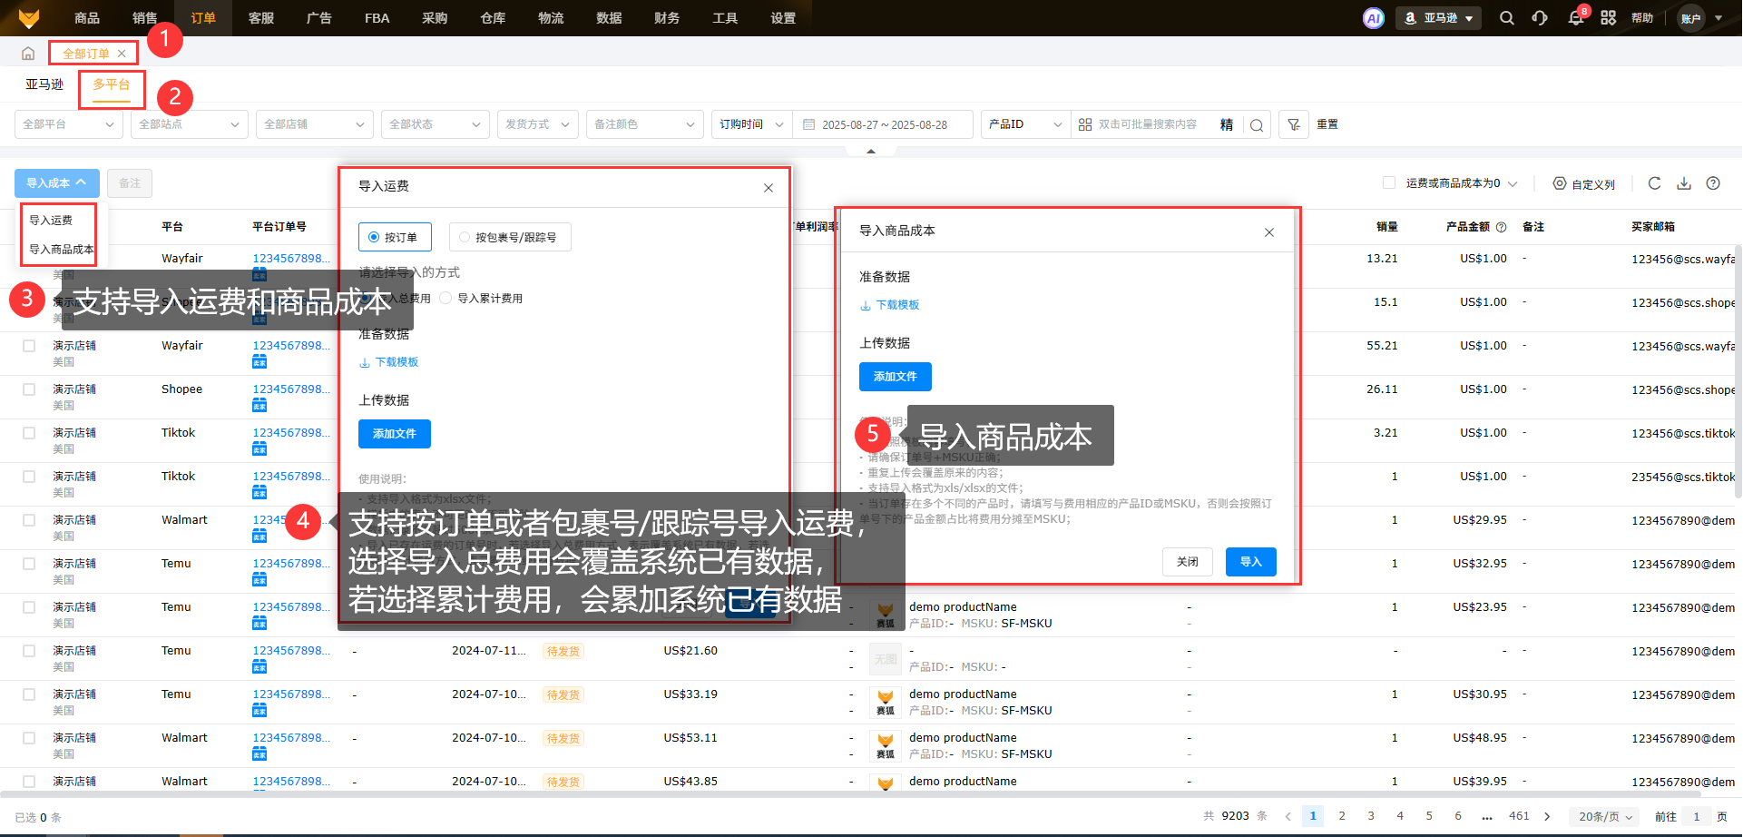
Task: Open the customer service headset icon
Action: click(x=1540, y=18)
